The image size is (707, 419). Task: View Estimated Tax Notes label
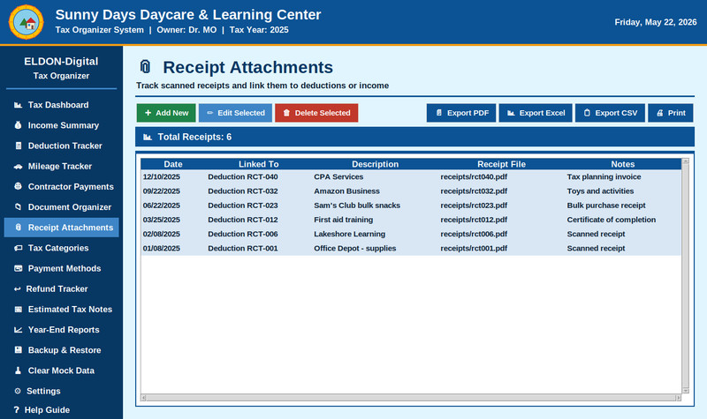point(70,310)
